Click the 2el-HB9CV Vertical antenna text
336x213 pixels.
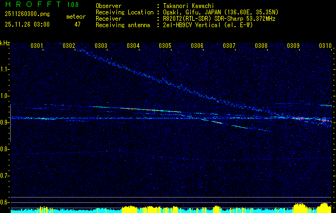[208, 25]
